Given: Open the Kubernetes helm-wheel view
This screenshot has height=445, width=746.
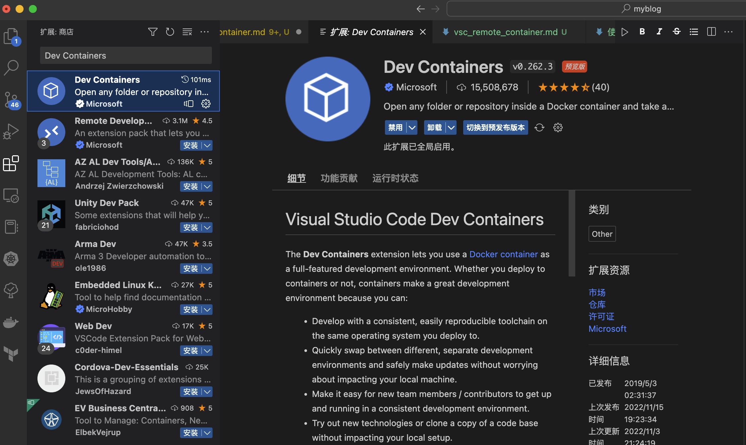Looking at the screenshot, I should point(11,259).
